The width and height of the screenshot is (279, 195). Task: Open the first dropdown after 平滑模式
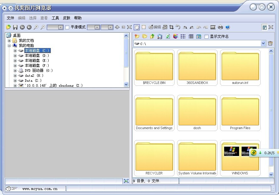pos(97,27)
